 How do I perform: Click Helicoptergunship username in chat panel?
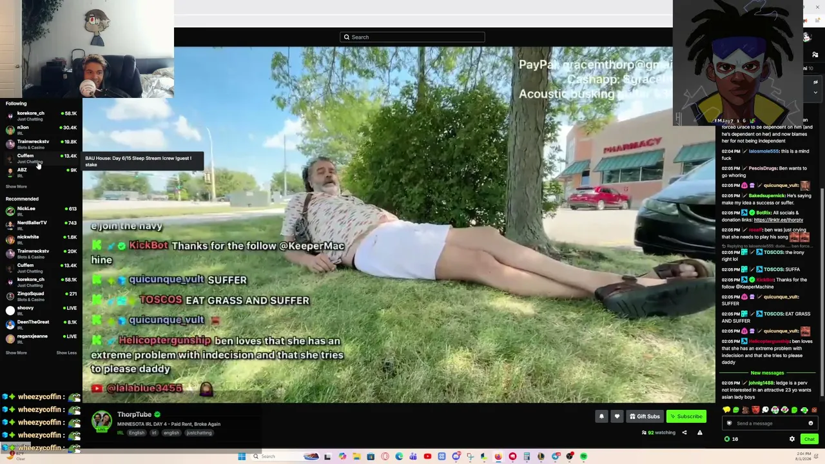769,341
